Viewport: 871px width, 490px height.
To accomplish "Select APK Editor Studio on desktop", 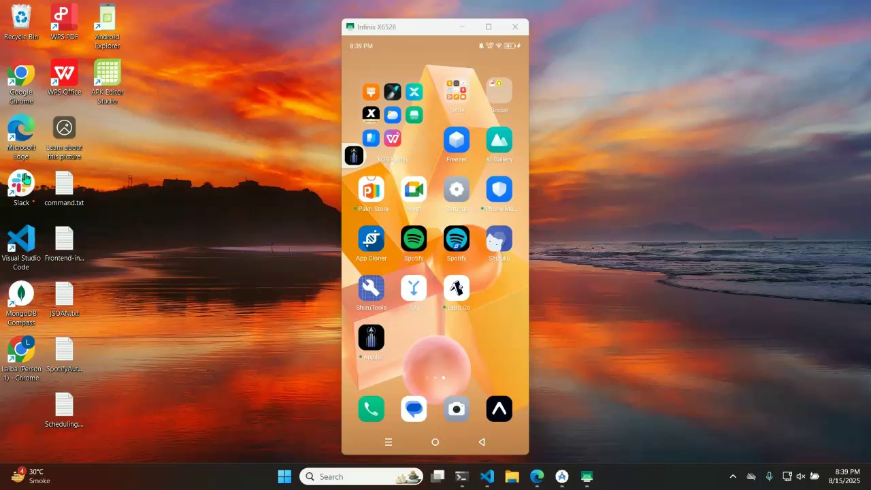I will 107,83.
